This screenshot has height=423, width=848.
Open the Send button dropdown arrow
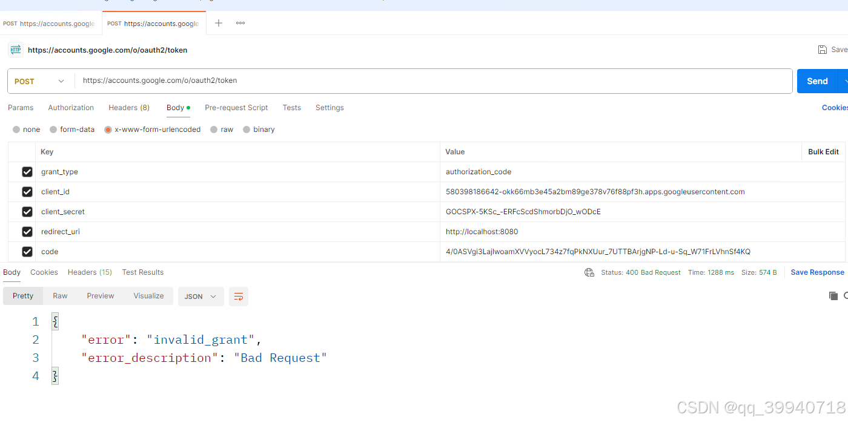pyautogui.click(x=843, y=81)
